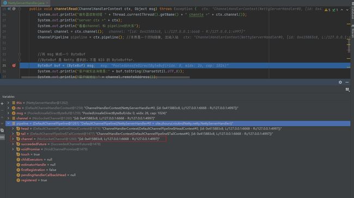This screenshot has width=354, height=198.
Task: Add a new watch with plus icon
Action: (x=2, y=103)
